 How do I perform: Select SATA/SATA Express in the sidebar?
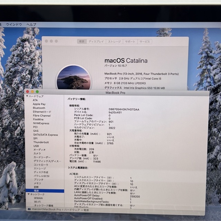(46, 135)
